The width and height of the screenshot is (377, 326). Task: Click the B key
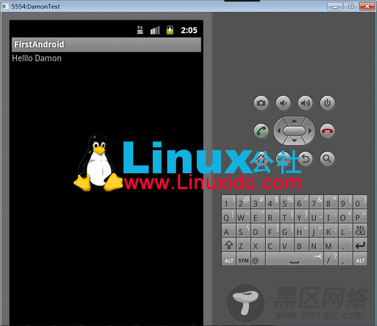(x=302, y=245)
